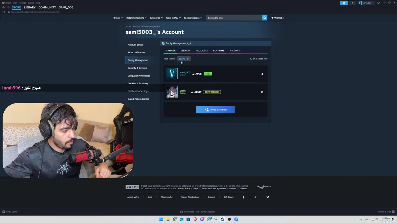Click Gift Cards footer link
This screenshot has width=397, height=223.
[229, 197]
